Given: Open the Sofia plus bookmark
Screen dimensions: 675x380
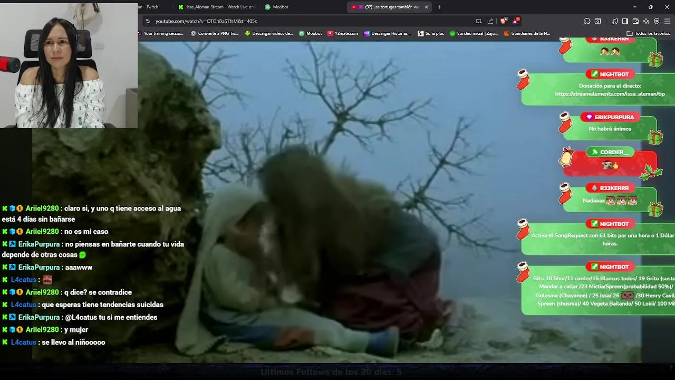Looking at the screenshot, I should coord(431,33).
